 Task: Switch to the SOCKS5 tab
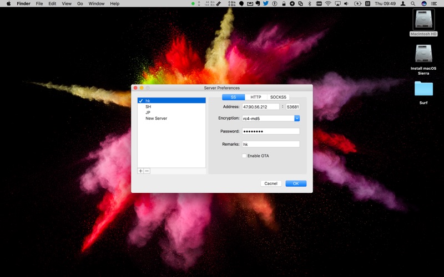(279, 97)
